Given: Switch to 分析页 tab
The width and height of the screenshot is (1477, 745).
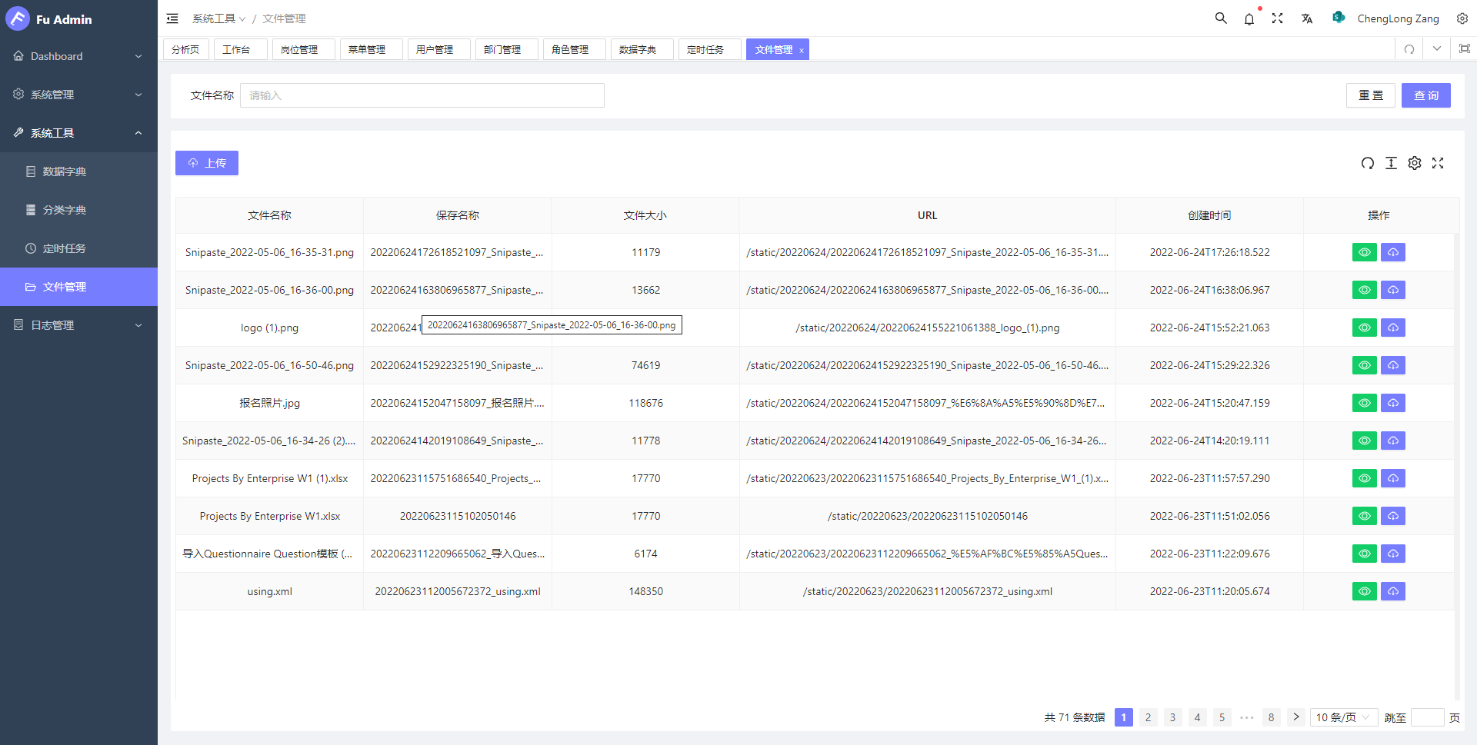Looking at the screenshot, I should 185,49.
